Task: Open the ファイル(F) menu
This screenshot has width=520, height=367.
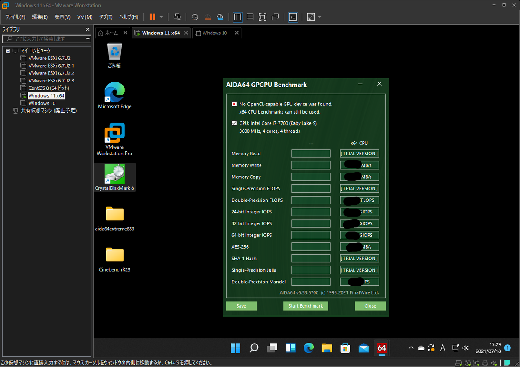Action: point(15,17)
